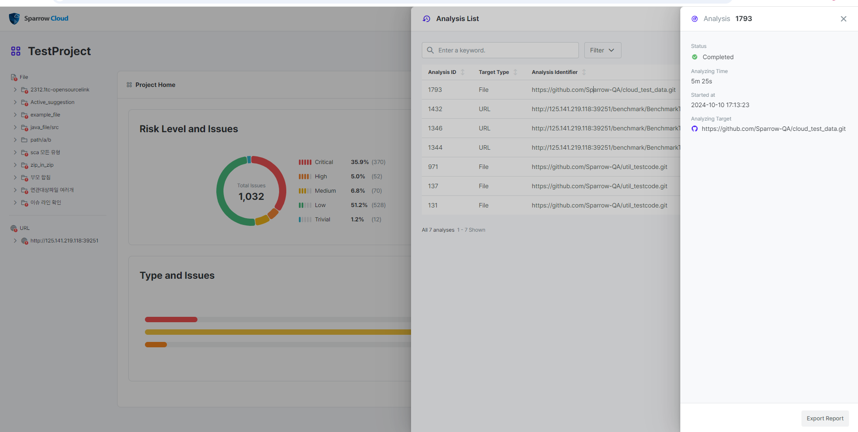Click the Analysis 1793 target icon
This screenshot has width=858, height=432.
(695, 19)
